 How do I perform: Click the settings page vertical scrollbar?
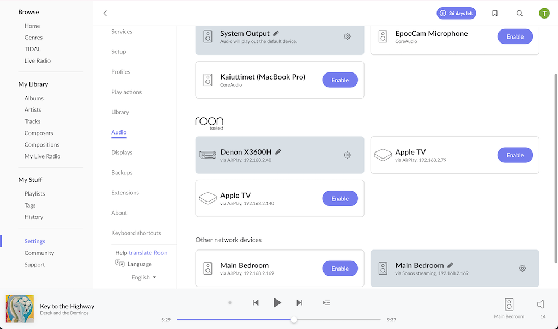click(555, 168)
